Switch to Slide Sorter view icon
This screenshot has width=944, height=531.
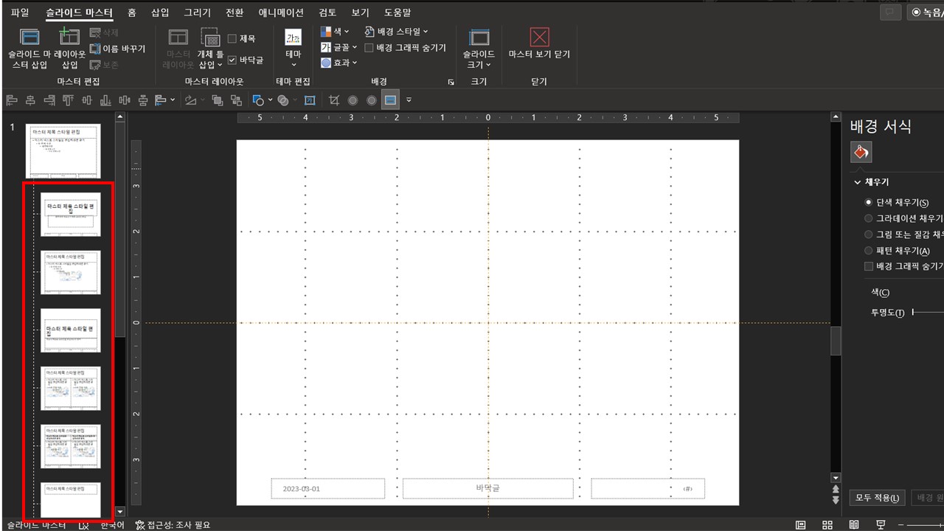click(x=827, y=524)
